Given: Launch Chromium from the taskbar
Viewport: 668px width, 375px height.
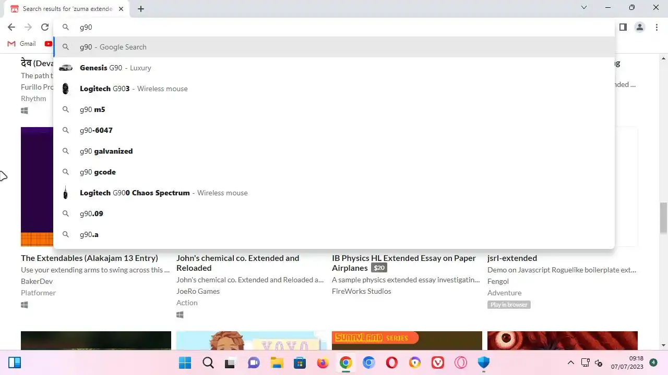Looking at the screenshot, I should click(368, 362).
